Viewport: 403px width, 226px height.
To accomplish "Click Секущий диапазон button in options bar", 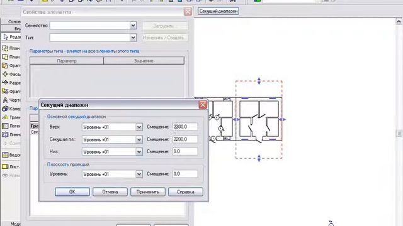I will click(x=219, y=11).
